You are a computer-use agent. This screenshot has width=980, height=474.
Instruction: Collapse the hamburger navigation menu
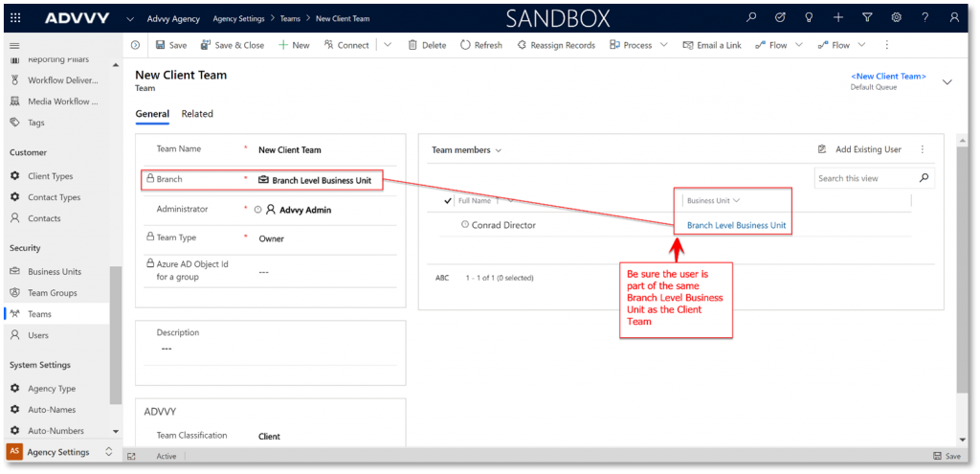pyautogui.click(x=13, y=45)
